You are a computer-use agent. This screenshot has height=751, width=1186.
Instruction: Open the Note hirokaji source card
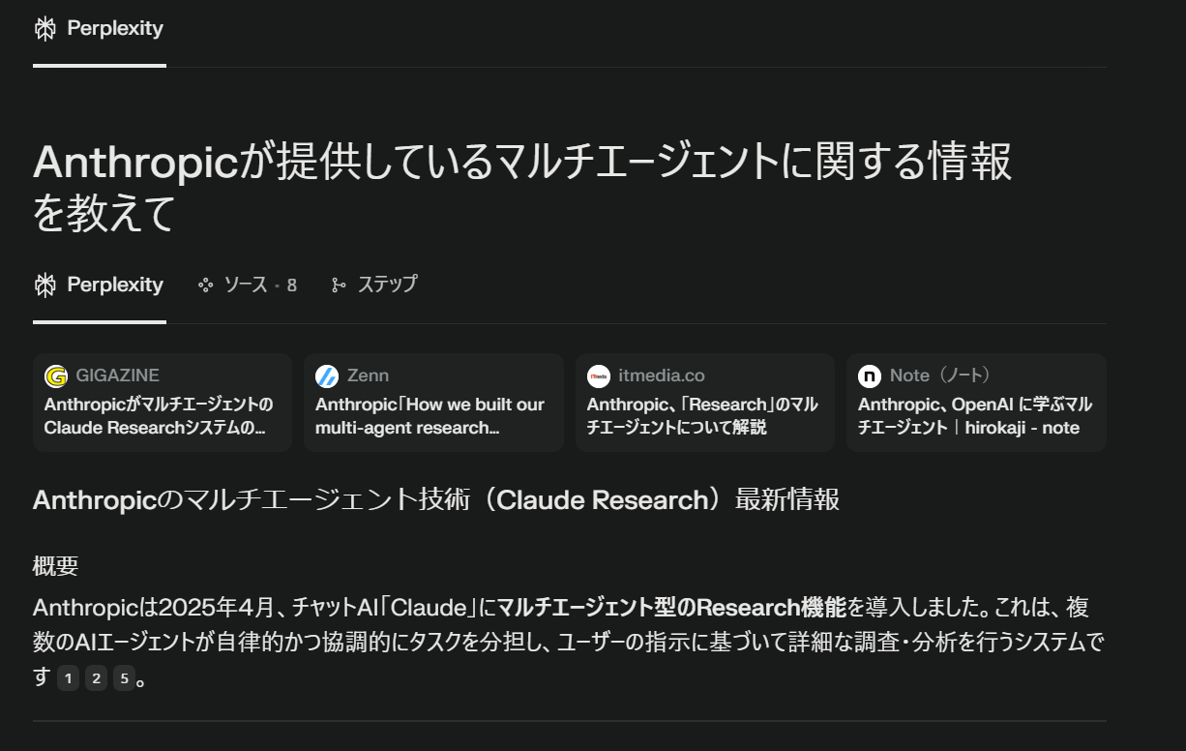tap(976, 403)
